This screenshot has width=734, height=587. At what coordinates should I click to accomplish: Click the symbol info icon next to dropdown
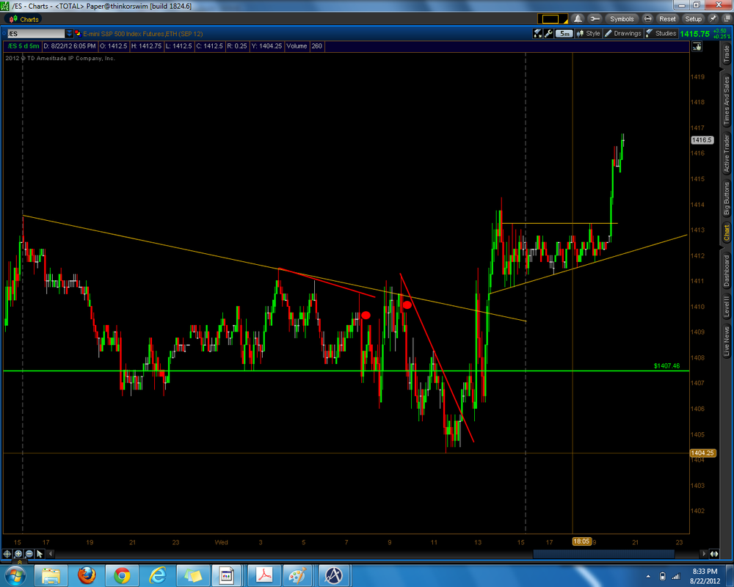click(78, 34)
